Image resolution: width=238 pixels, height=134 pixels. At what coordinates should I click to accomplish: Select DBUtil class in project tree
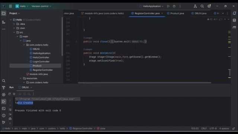pos(36,49)
